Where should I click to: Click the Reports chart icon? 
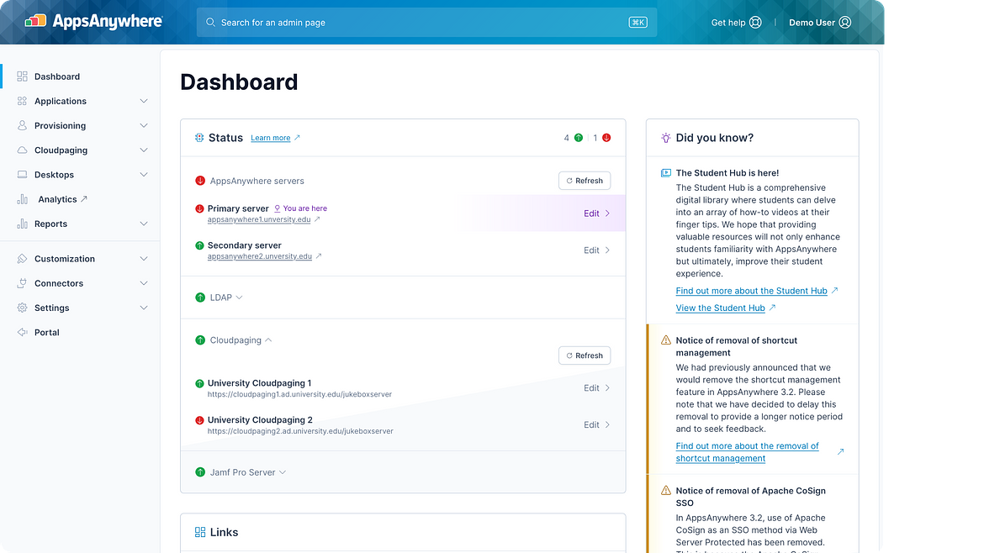22,224
